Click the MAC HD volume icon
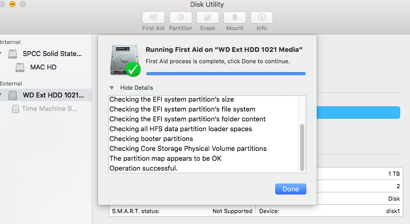Screen dimensions: 410x224 tap(20, 67)
